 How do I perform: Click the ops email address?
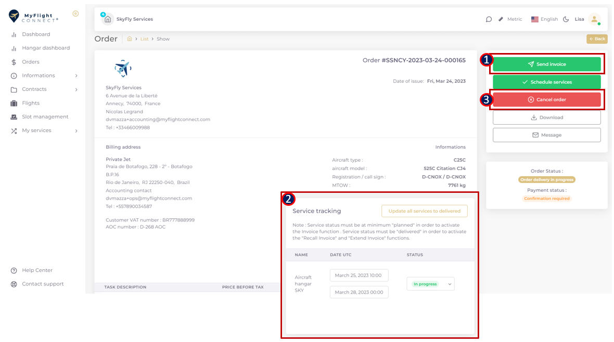tap(149, 199)
